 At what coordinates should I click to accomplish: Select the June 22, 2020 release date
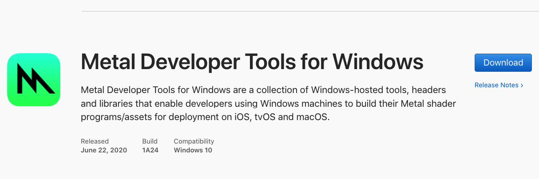point(104,150)
